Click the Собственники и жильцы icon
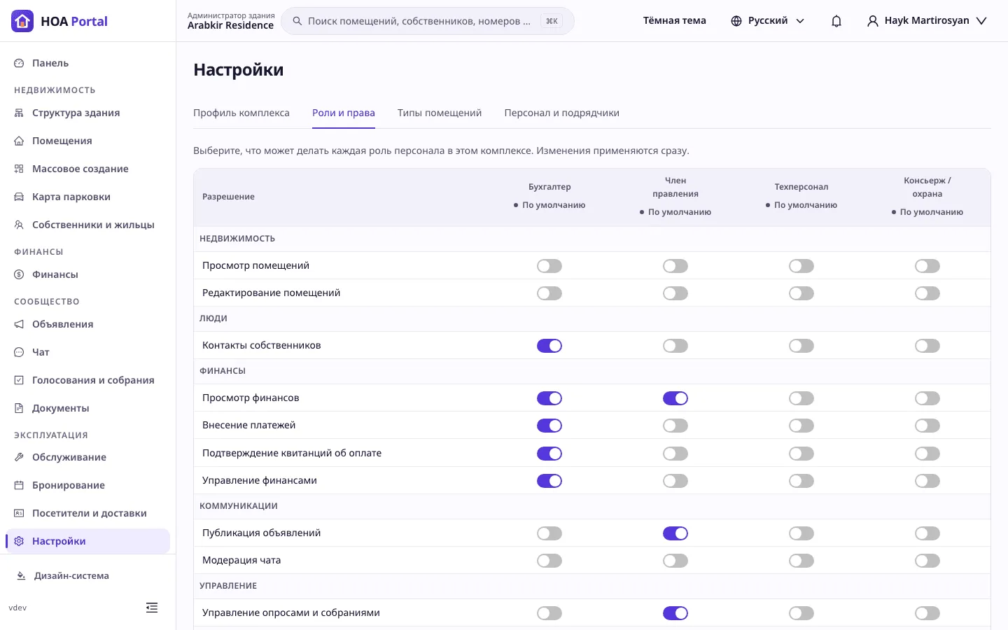The height and width of the screenshot is (630, 1008). [x=19, y=225]
